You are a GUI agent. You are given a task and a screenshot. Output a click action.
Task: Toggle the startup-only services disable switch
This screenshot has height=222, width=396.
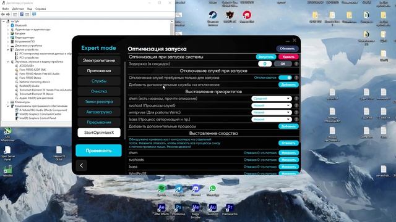coord(285,78)
